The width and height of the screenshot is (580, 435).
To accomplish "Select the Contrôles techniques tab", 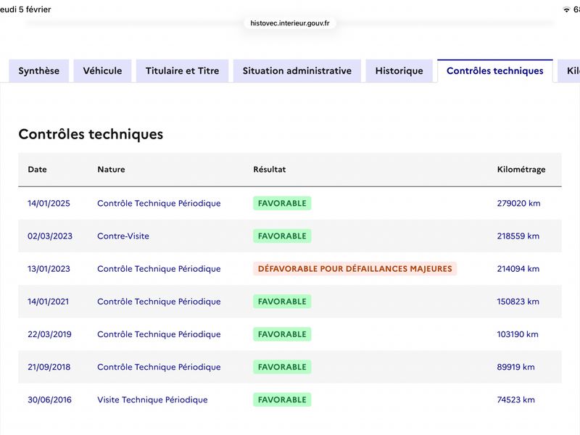I will point(494,71).
